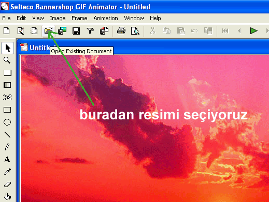
Task: Select the Paint Bucket fill tool
Action: coord(7,196)
